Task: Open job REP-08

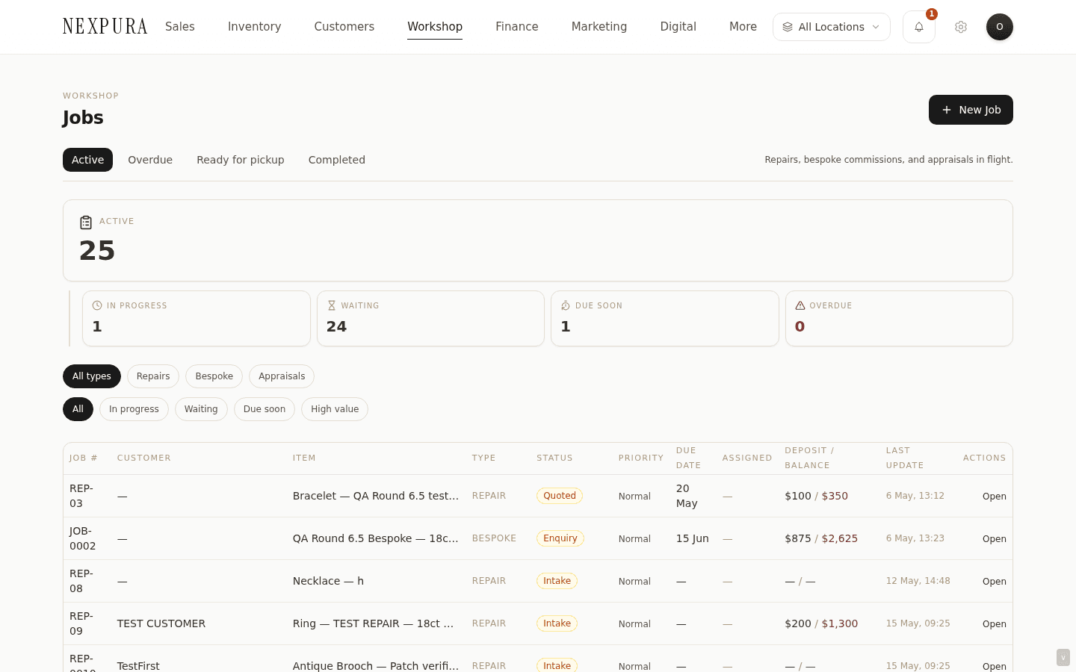Action: click(x=994, y=582)
